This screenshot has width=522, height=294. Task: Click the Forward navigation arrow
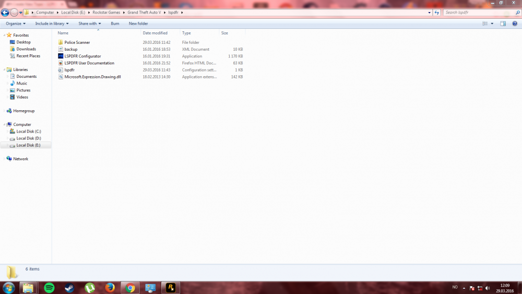[x=14, y=13]
